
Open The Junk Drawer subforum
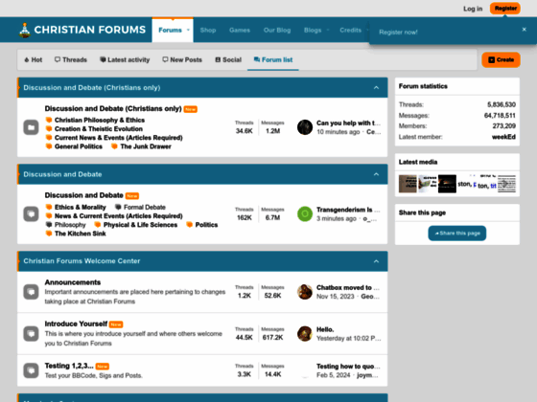point(146,146)
